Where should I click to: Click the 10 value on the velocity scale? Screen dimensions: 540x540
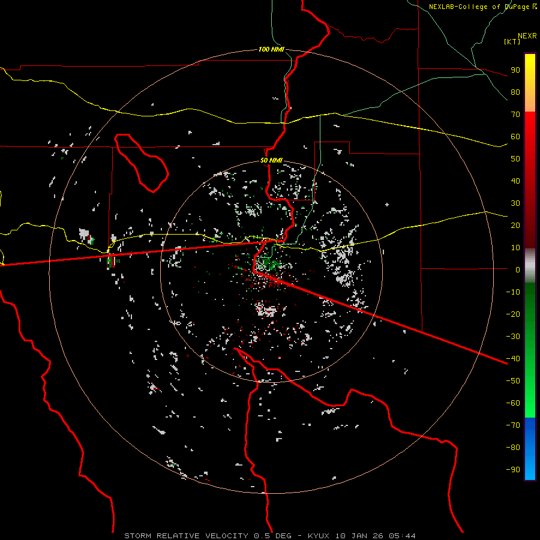[x=515, y=248]
